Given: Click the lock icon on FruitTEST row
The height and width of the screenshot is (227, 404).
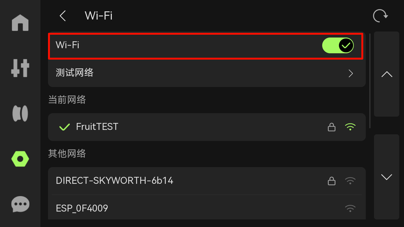Looking at the screenshot, I should click(x=331, y=127).
